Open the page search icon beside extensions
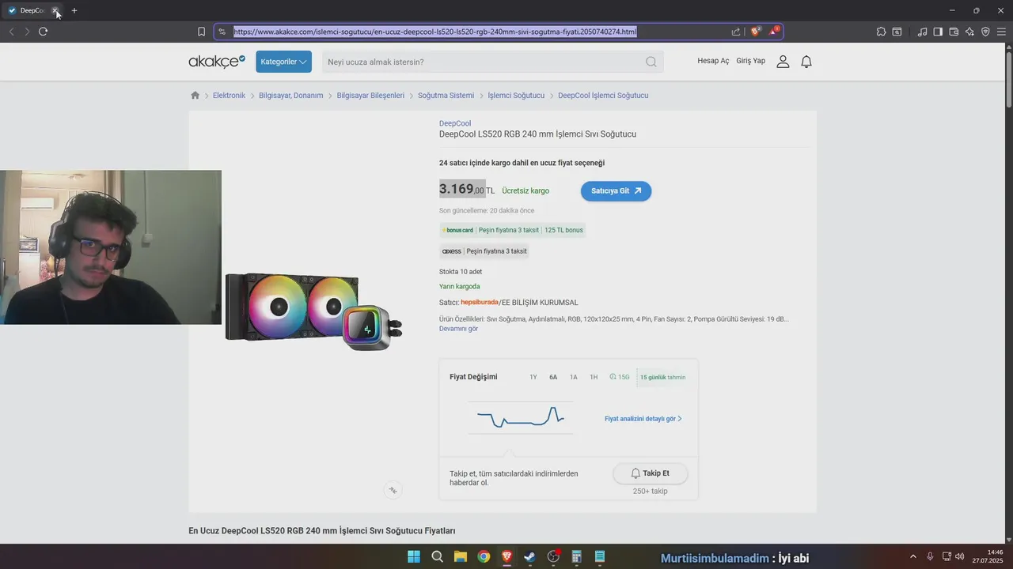This screenshot has width=1013, height=569. click(x=897, y=32)
